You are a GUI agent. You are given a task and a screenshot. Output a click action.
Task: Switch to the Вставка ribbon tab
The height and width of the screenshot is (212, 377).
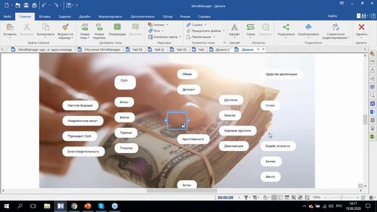[45, 16]
